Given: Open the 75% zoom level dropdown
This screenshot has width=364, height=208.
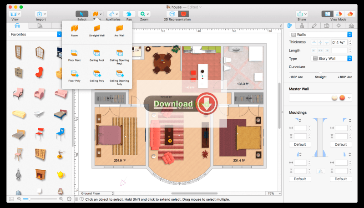Looking at the screenshot, I should [273, 193].
